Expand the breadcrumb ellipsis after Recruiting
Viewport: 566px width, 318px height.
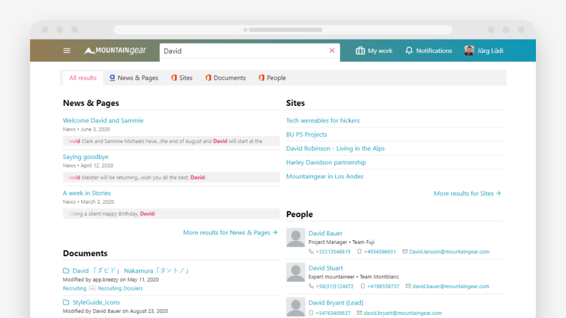tap(93, 289)
